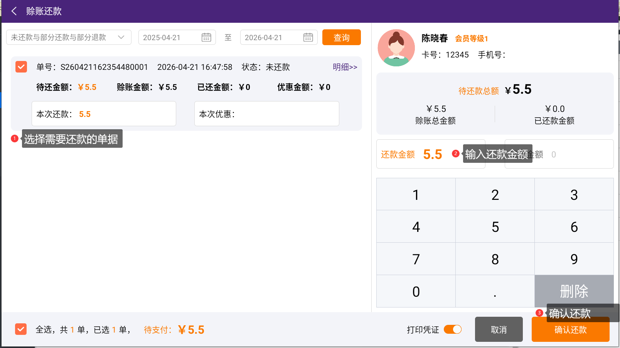Click the back arrow icon

pyautogui.click(x=14, y=11)
